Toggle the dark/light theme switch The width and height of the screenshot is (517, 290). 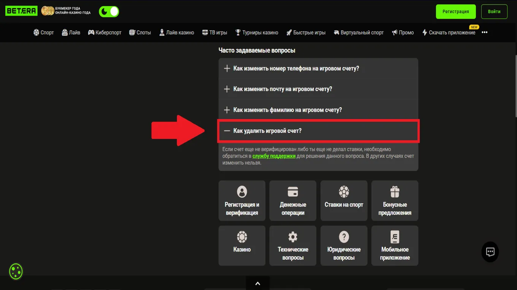(109, 11)
